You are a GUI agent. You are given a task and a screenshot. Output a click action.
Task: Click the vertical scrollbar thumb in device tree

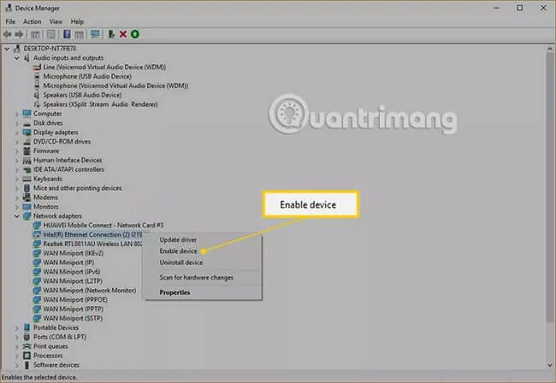pos(550,188)
